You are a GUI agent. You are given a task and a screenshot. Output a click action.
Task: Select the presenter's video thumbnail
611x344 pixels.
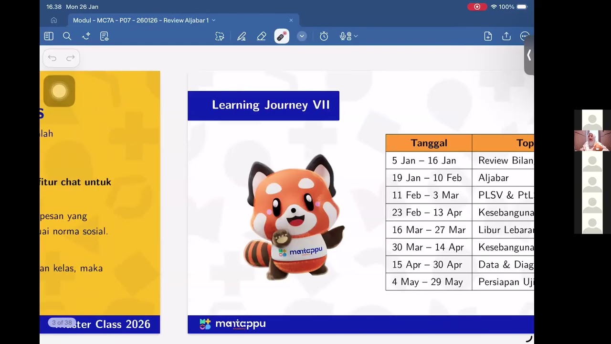point(592,140)
